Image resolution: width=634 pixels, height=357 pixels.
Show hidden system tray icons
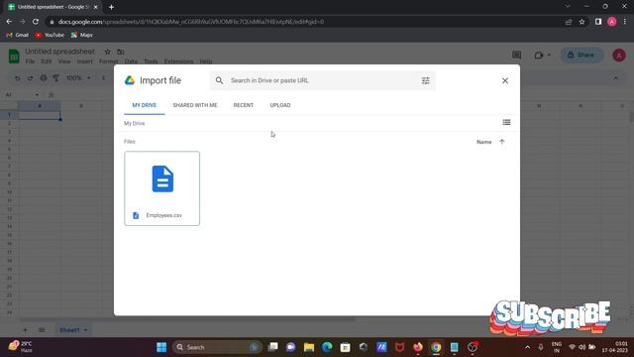pyautogui.click(x=527, y=347)
